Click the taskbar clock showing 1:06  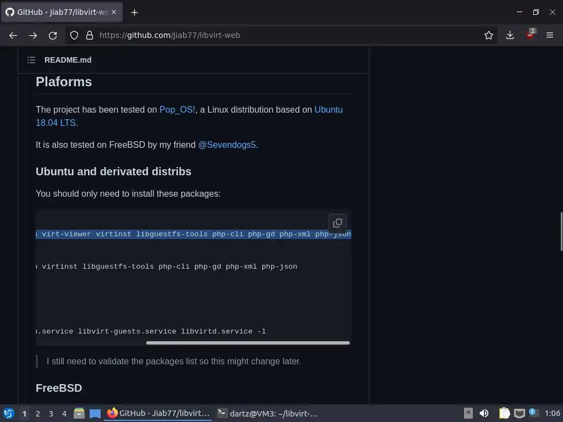point(552,413)
